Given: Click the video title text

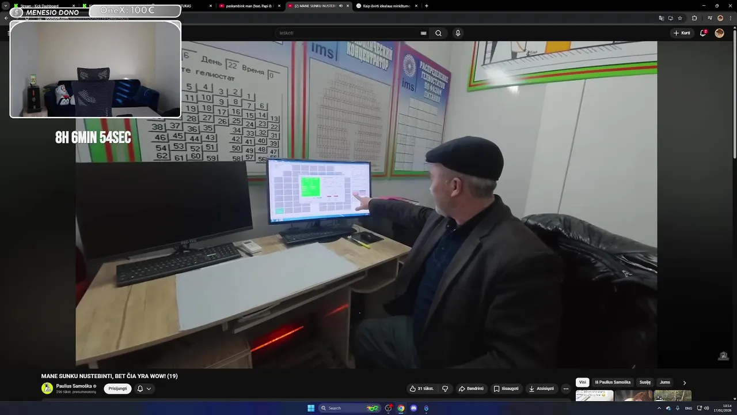Looking at the screenshot, I should (109, 376).
